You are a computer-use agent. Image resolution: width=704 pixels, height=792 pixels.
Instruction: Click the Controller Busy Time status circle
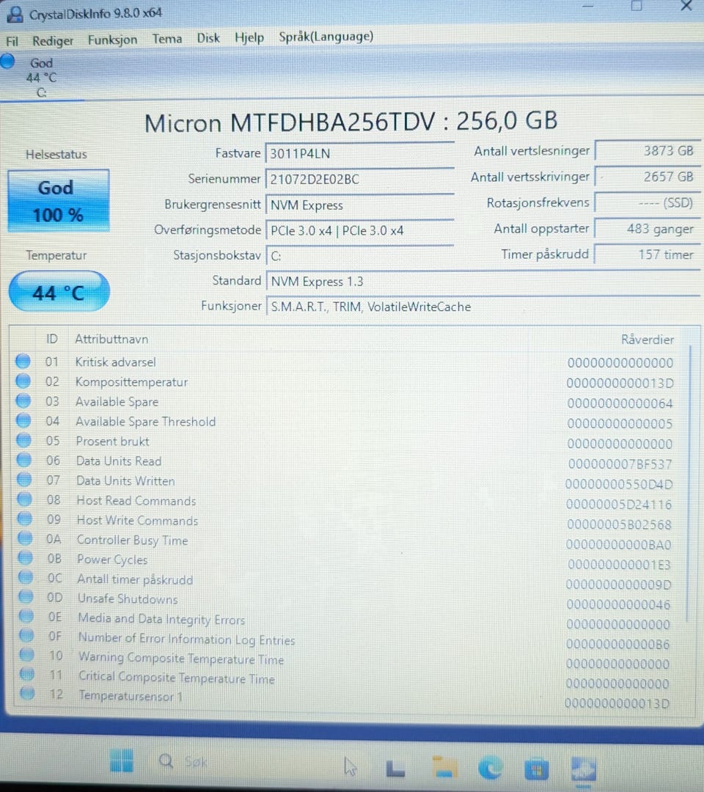click(x=25, y=538)
